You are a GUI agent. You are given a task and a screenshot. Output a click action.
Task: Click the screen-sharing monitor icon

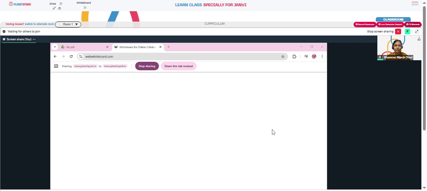click(56, 66)
